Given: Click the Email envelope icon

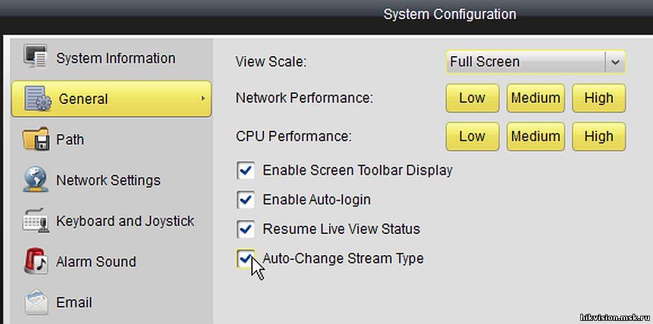Looking at the screenshot, I should tap(36, 302).
